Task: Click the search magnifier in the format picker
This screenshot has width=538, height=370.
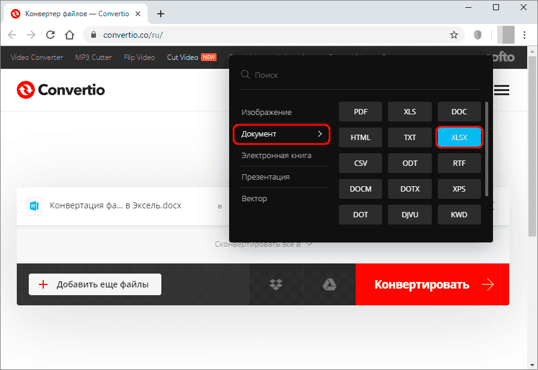Action: [245, 74]
